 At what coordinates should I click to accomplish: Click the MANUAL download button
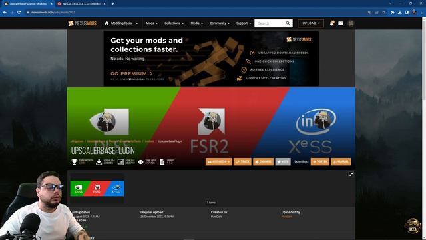(341, 161)
